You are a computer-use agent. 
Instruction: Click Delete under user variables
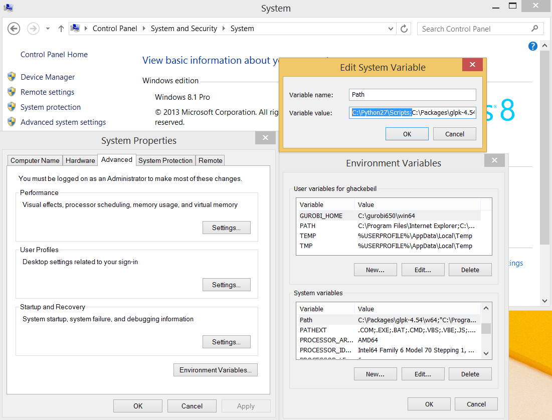pos(470,270)
